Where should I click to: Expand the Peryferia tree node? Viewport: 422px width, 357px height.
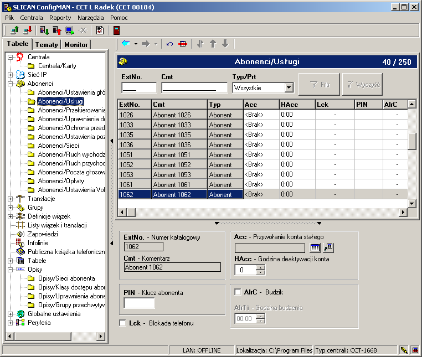coord(10,323)
